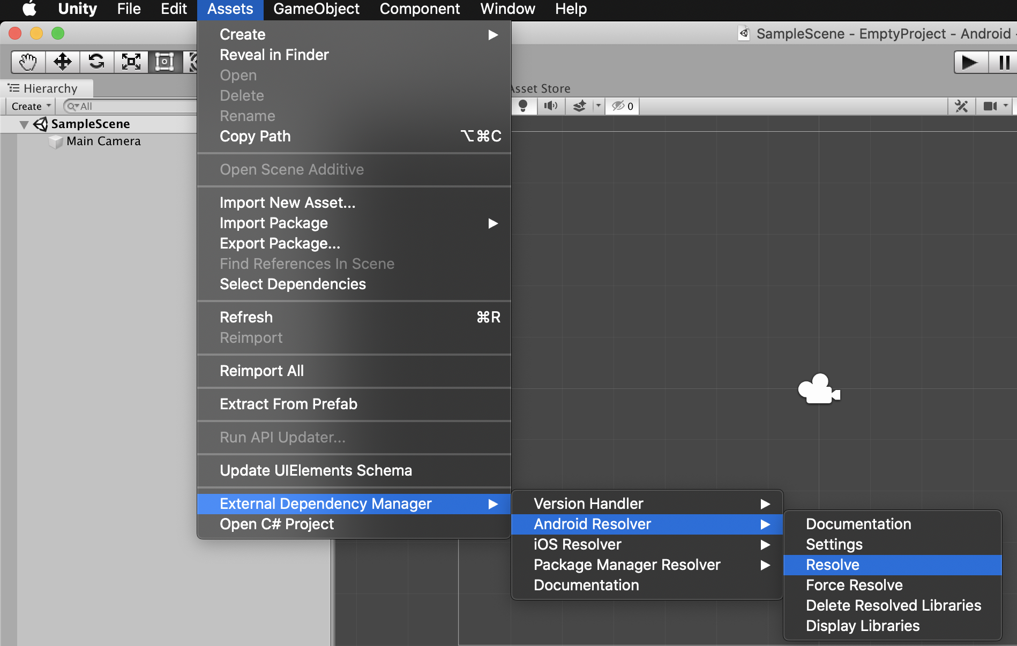The image size is (1017, 646).
Task: Open the Unity application menu
Action: [78, 9]
